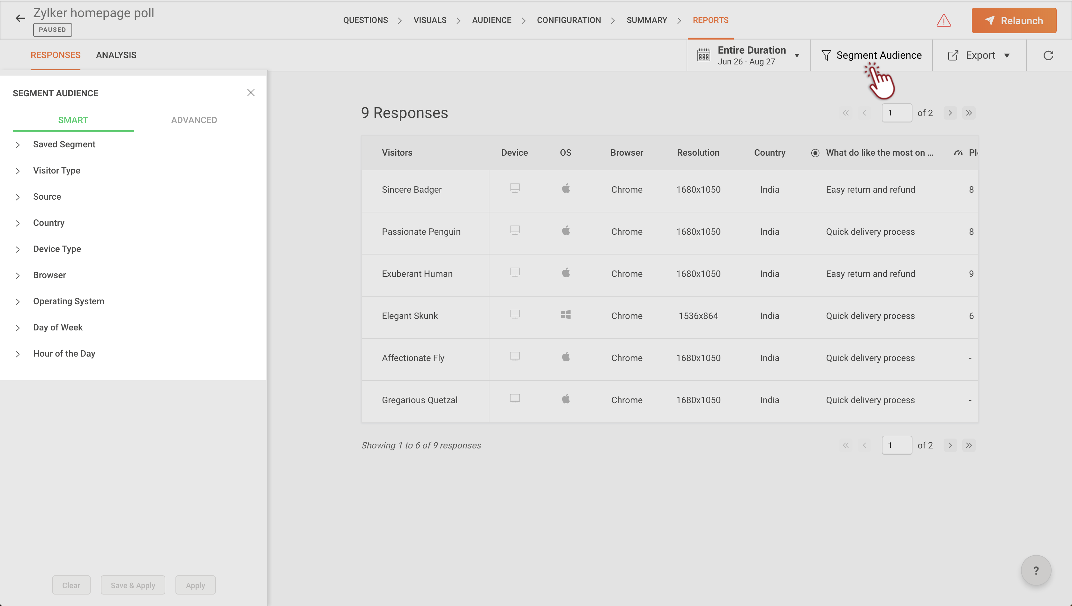Open the Export dropdown
This screenshot has height=606, width=1072.
click(x=979, y=55)
